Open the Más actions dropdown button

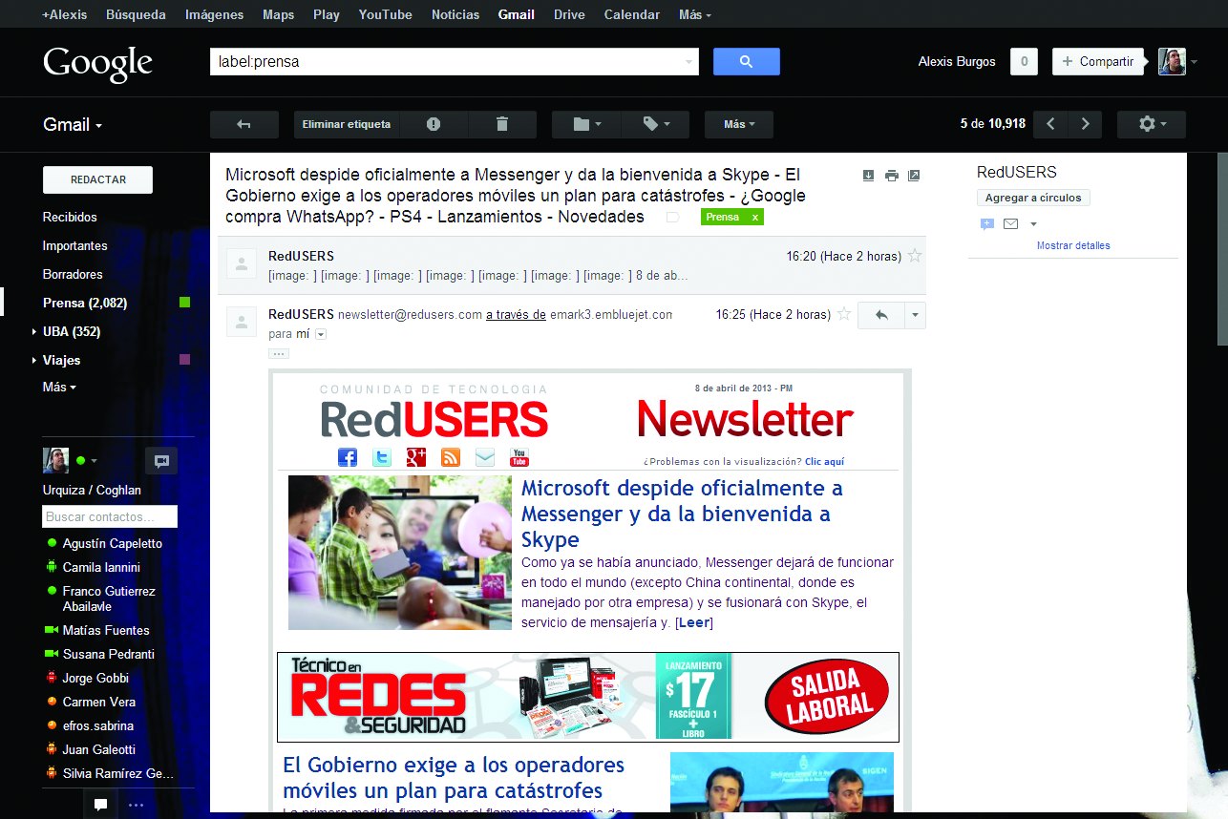(x=739, y=124)
